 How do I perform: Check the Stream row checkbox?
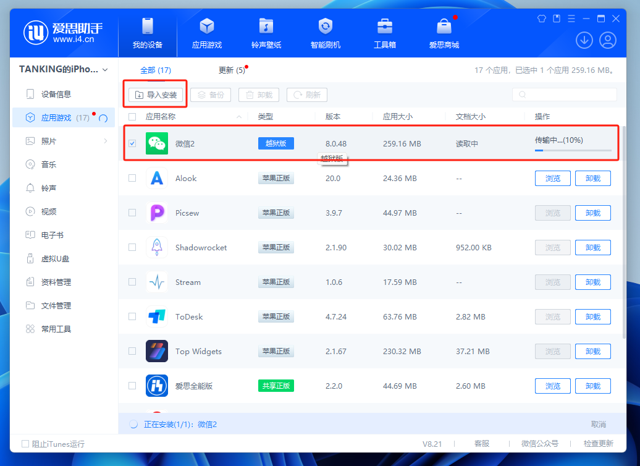click(132, 282)
